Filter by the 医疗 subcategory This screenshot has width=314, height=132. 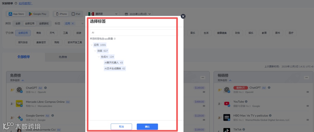point(291,33)
